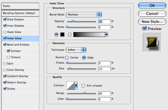The image size is (168, 110).
Task: Click the New Style... button
Action: 152,22
